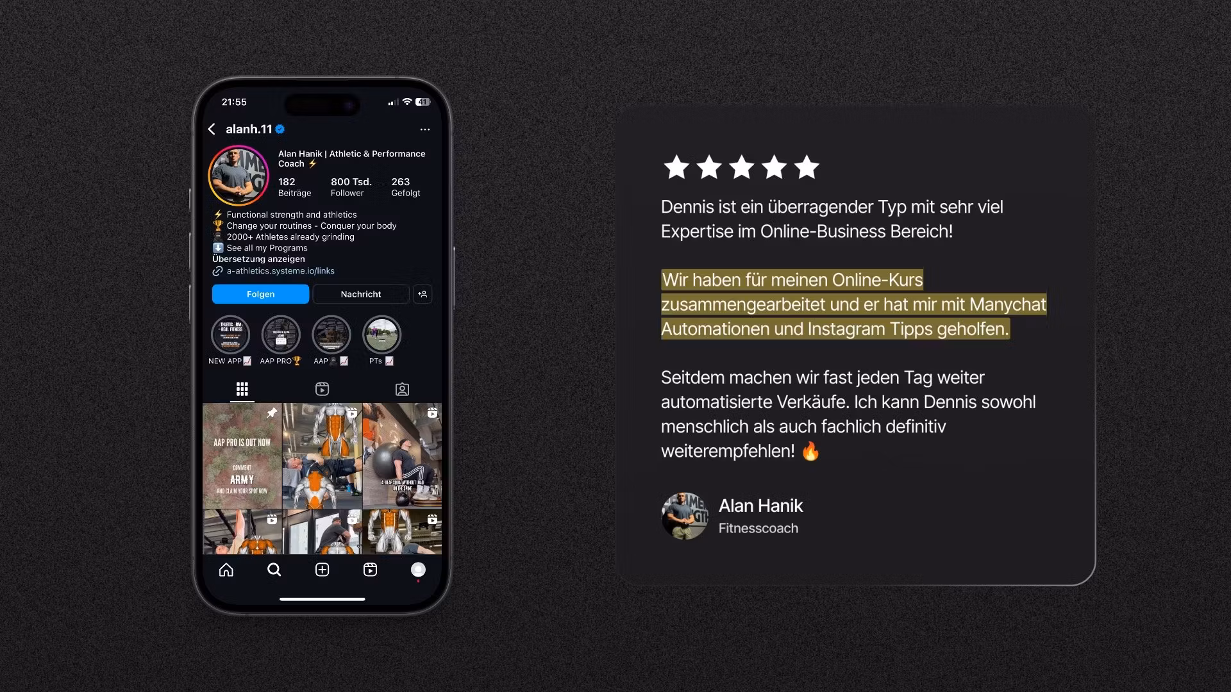Open the three-dot options menu
Image resolution: width=1231 pixels, height=692 pixels.
coord(425,129)
